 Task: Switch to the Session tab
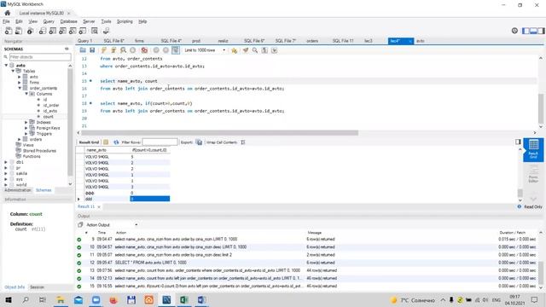pos(37,287)
